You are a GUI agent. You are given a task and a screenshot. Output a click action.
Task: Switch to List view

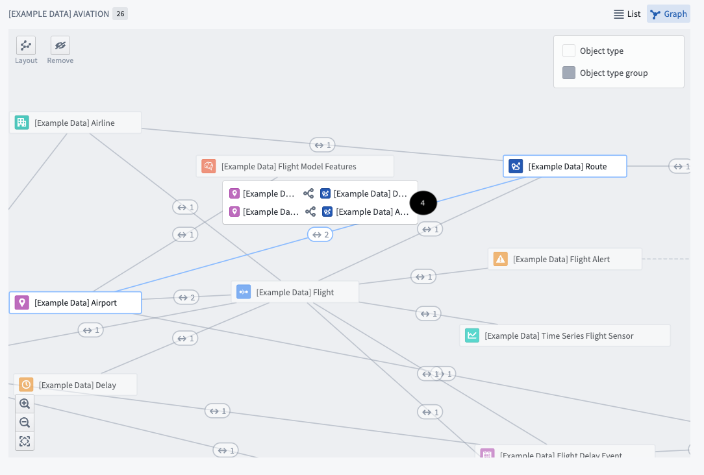coord(627,14)
